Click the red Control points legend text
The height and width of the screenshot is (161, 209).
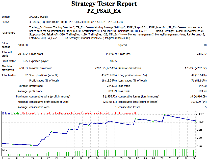79,113
